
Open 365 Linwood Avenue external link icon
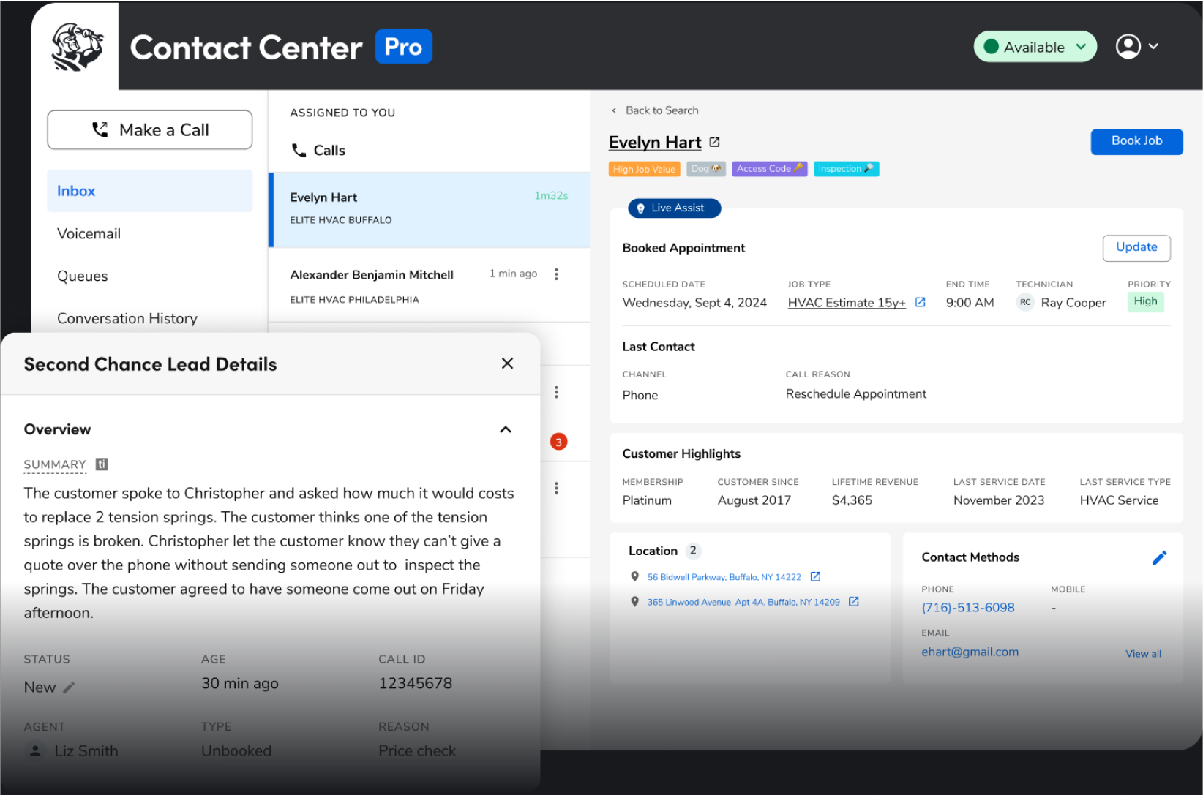click(853, 602)
